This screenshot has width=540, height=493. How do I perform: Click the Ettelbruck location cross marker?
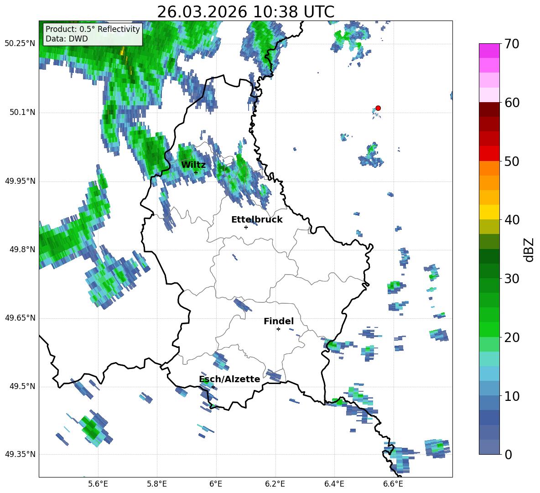tap(246, 227)
